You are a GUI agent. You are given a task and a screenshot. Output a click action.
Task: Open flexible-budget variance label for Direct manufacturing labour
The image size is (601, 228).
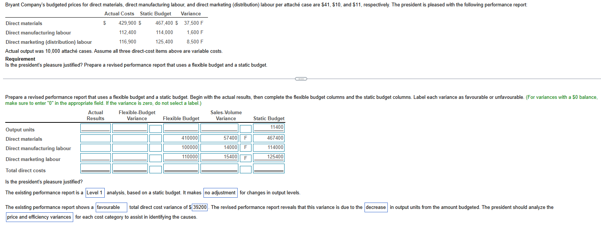[155, 148]
